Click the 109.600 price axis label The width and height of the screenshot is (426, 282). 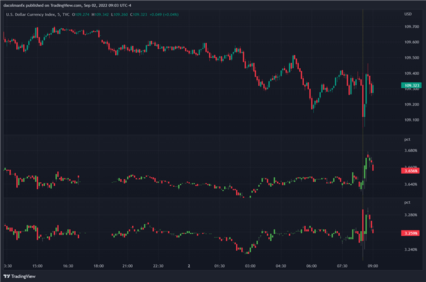[x=412, y=42]
